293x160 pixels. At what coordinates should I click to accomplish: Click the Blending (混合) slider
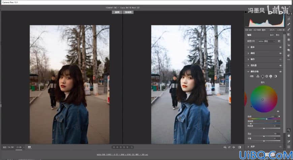264,136
